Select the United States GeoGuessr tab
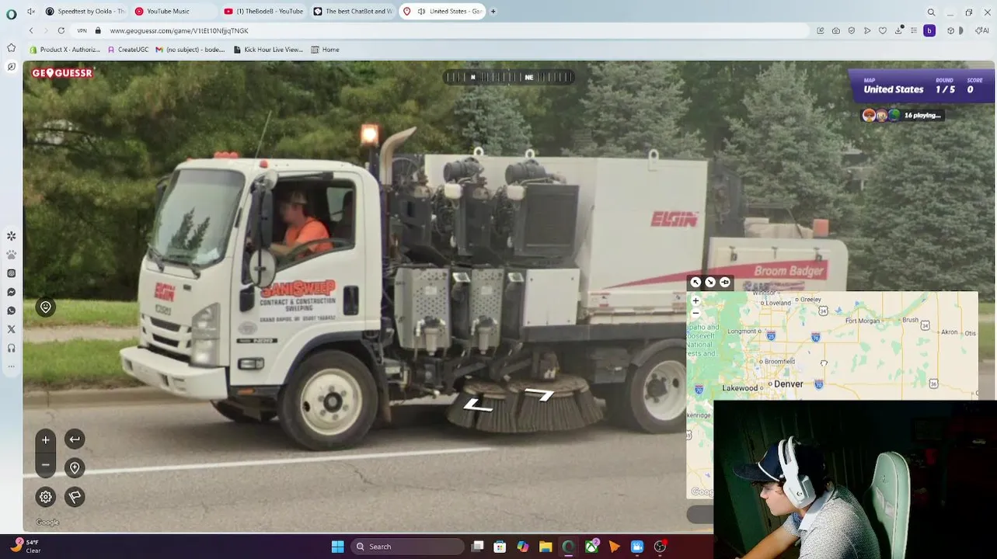 (x=443, y=12)
